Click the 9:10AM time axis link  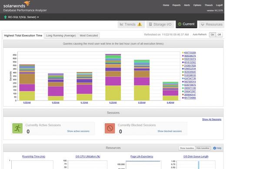point(84,102)
